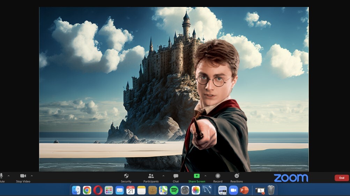
Task: Click the participant video feed
Action: tap(174, 89)
